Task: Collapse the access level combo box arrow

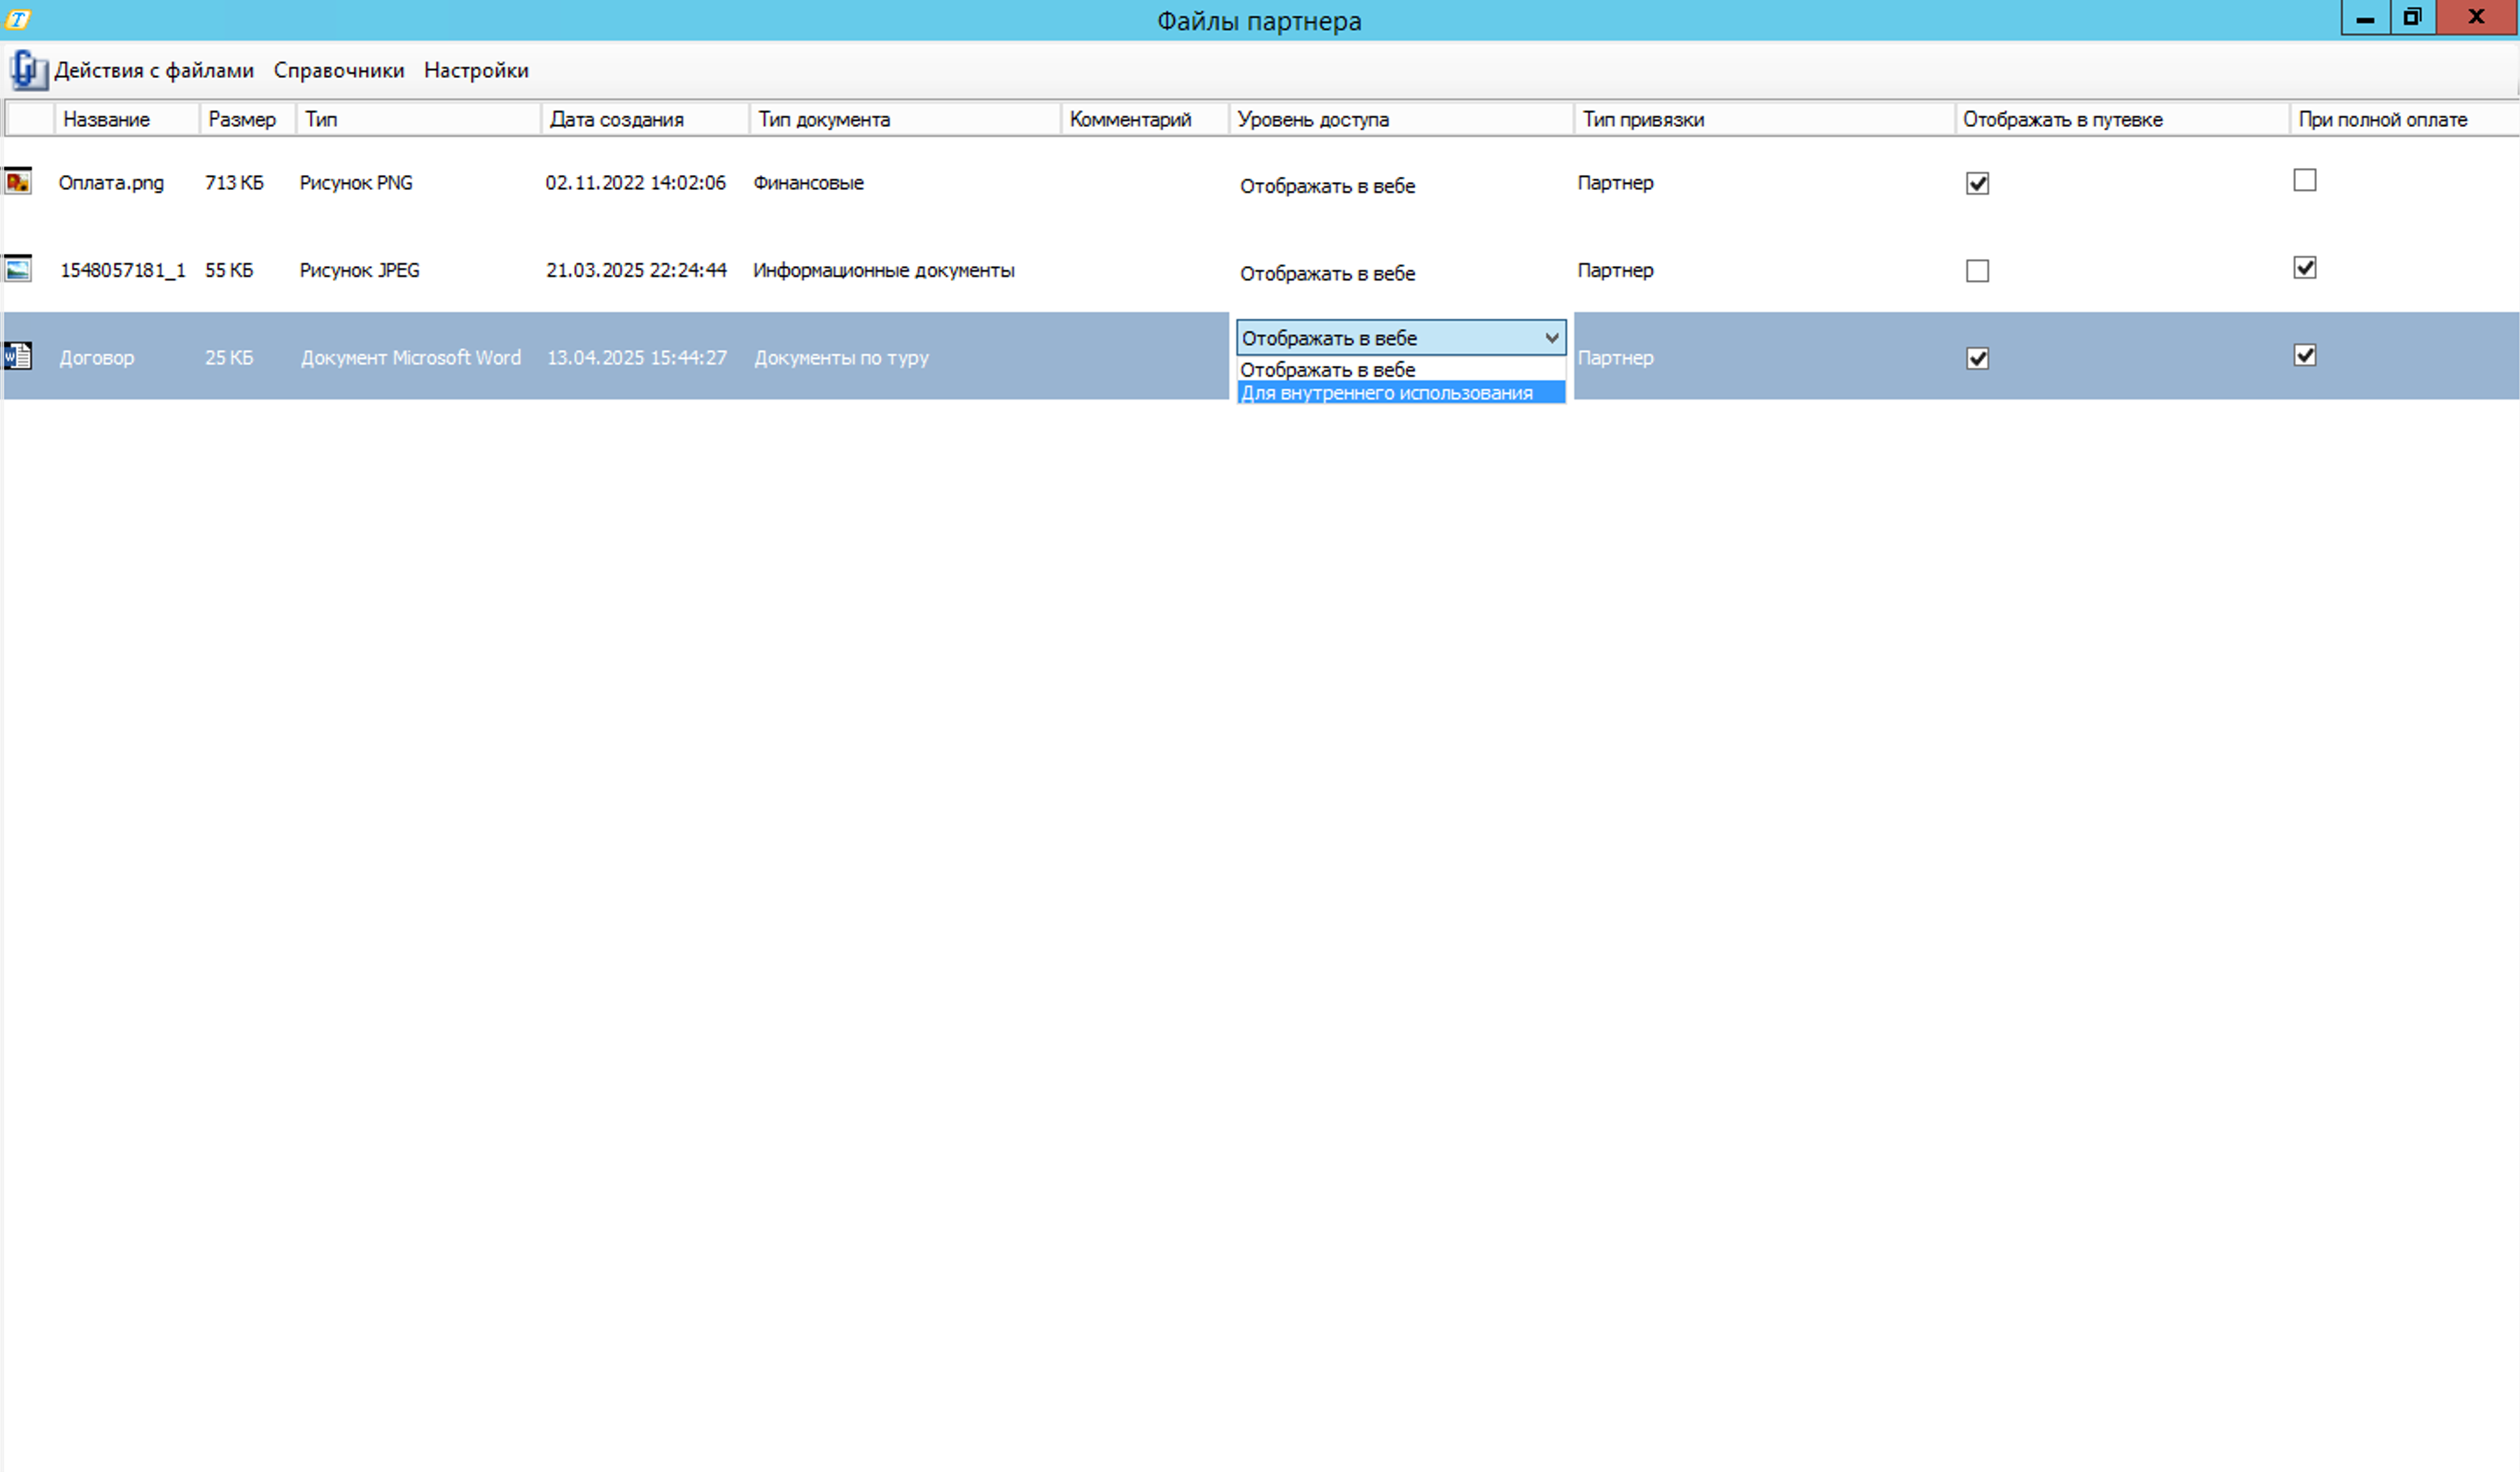Action: tap(1551, 338)
